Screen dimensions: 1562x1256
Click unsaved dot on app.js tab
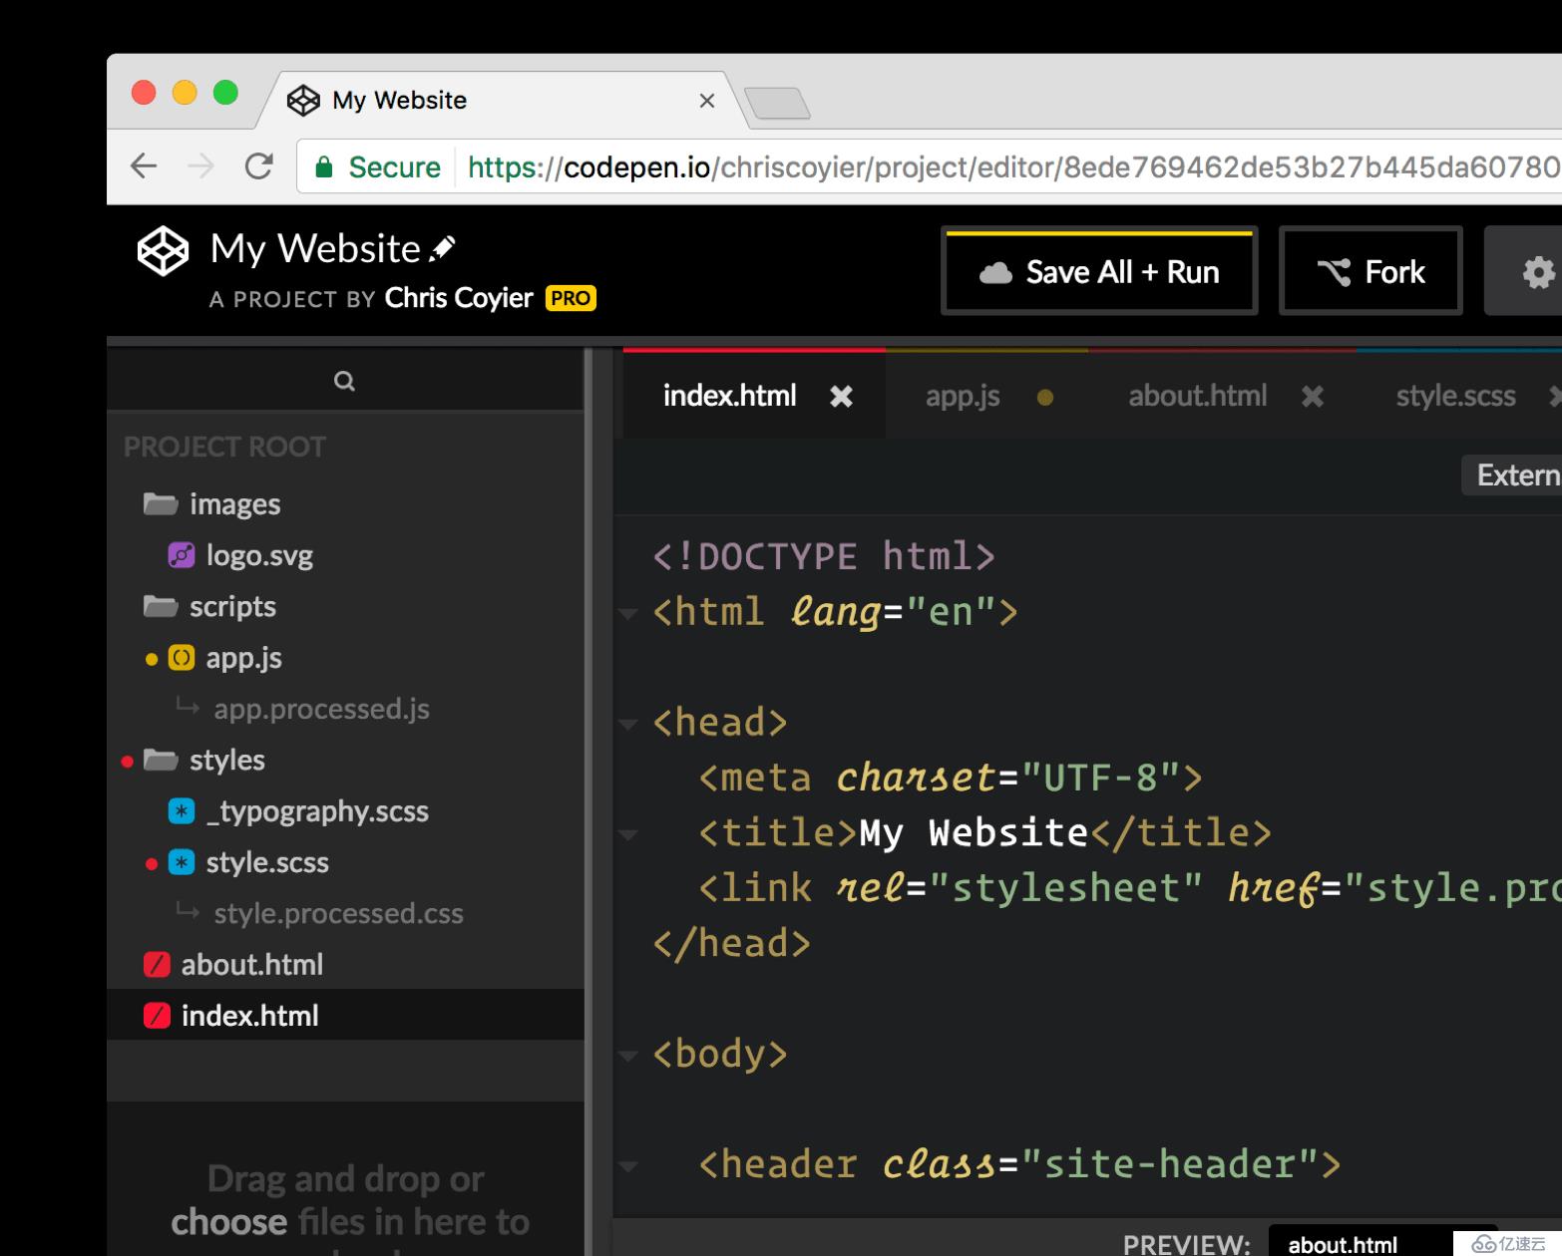pyautogui.click(x=1045, y=398)
